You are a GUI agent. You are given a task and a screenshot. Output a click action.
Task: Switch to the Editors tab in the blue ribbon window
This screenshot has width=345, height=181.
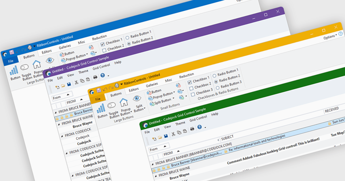click(x=47, y=51)
